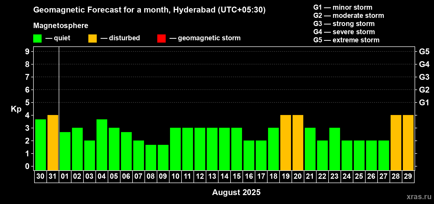Click the 'G5' right axis label

[424, 52]
